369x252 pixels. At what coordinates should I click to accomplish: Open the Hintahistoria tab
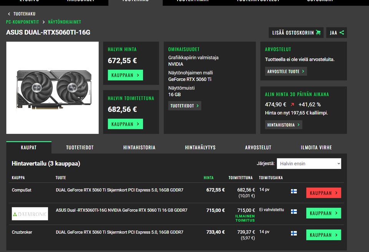139,148
